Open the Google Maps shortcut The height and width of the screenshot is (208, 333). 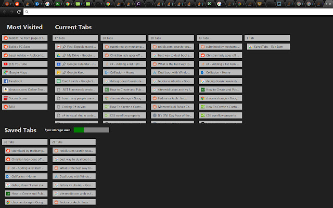pos(25,72)
